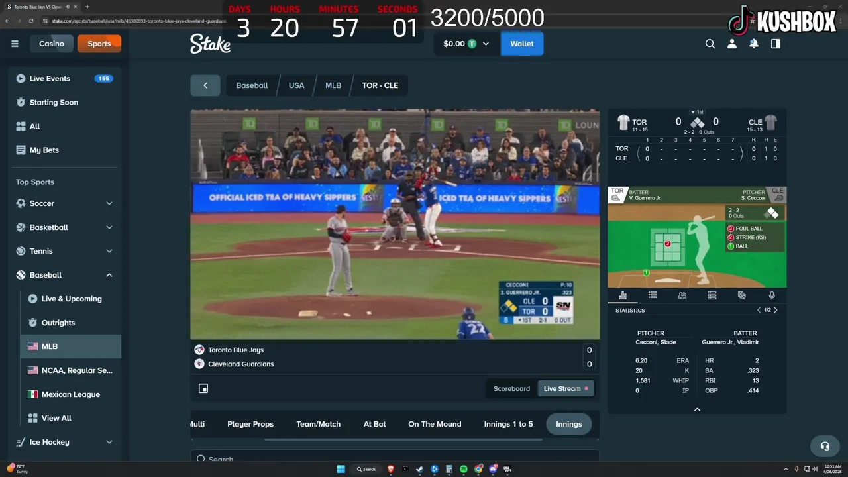Image resolution: width=848 pixels, height=477 pixels.
Task: Open the hamburger menu icon
Action: coord(15,44)
